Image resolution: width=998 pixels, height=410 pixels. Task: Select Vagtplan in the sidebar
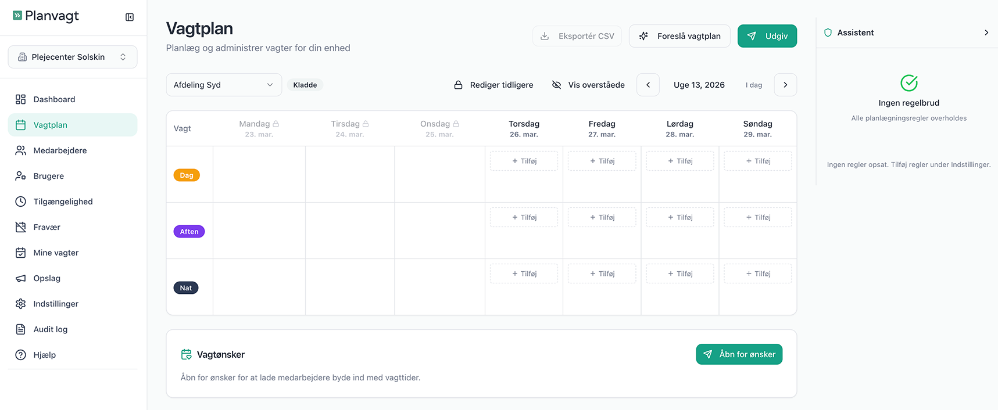[73, 125]
